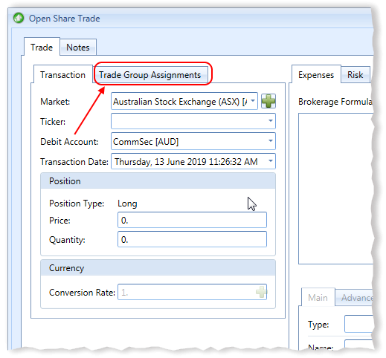Screen dimensions: 386x358
Task: Expand the Debit Account dropdown
Action: point(271,141)
